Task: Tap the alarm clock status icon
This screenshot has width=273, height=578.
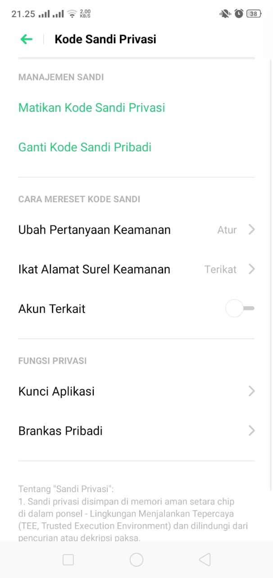Action: point(239,13)
